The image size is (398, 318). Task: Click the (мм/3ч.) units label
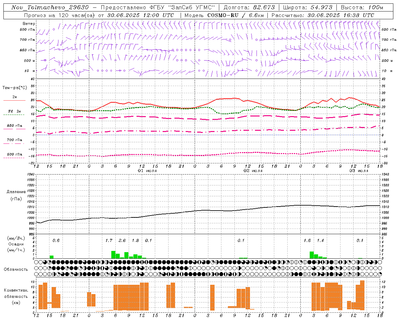(x=16, y=238)
